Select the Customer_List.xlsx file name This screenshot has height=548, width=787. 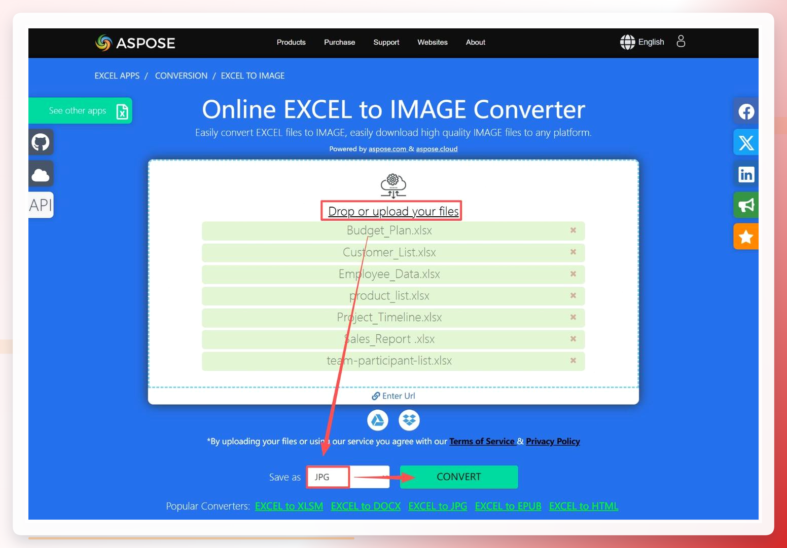point(389,252)
